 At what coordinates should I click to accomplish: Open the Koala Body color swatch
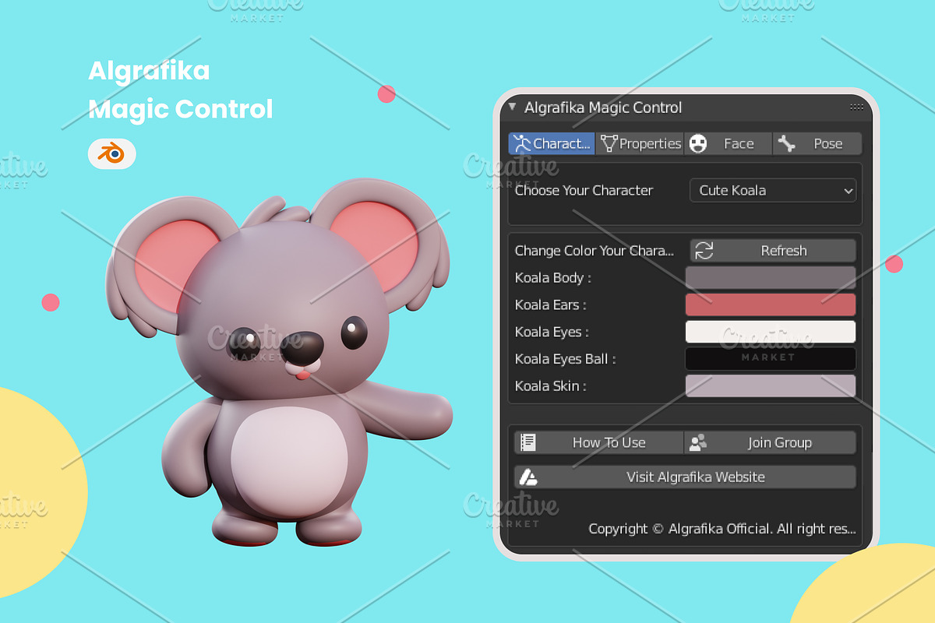click(771, 278)
